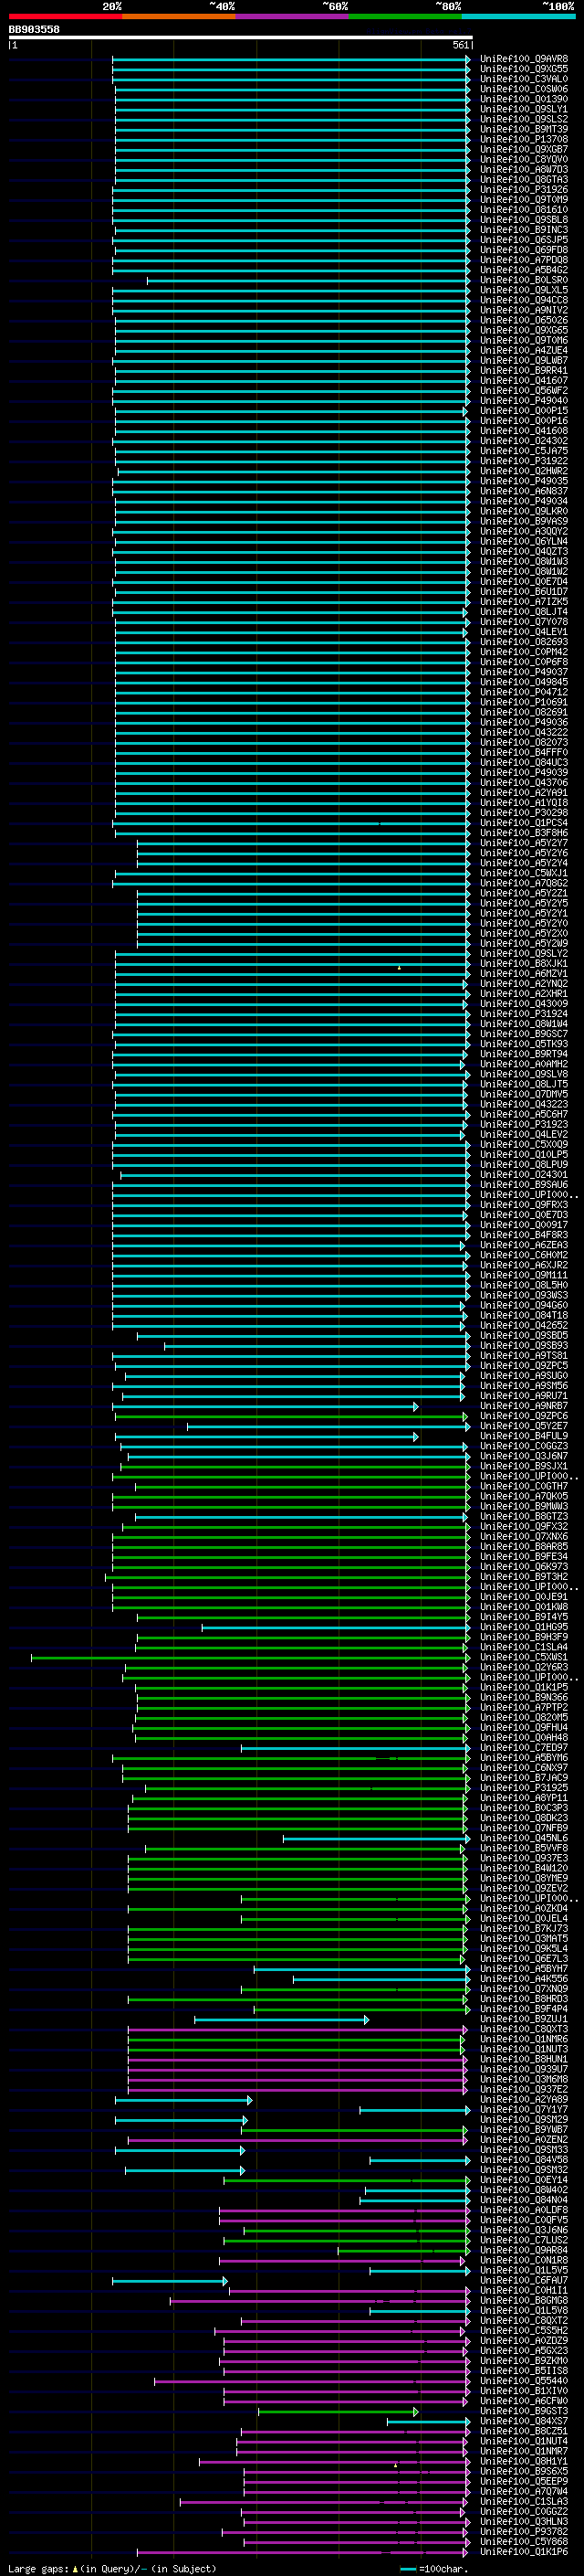Viewport: 584px width, 2576px height.
Task: Click the UniRef100_Q8H1Y1 label
Action: [x=524, y=2462]
